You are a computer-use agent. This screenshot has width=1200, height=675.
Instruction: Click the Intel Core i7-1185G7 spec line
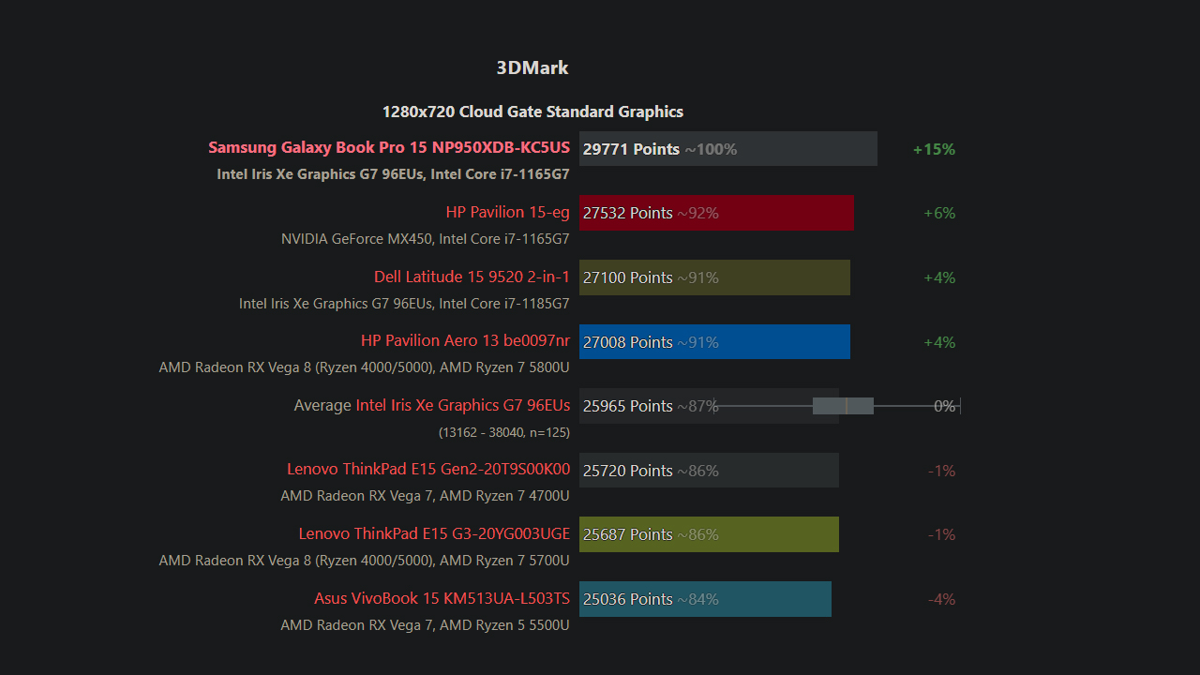pos(404,304)
